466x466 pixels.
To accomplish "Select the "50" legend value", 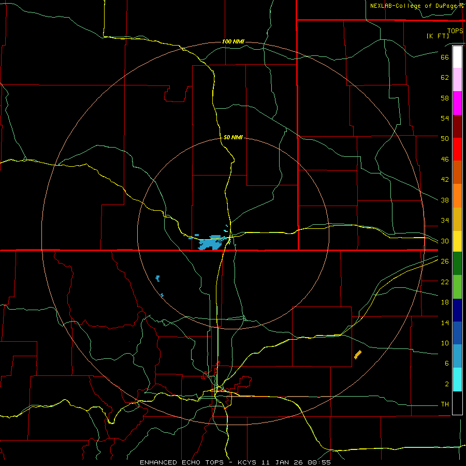I will (445, 139).
